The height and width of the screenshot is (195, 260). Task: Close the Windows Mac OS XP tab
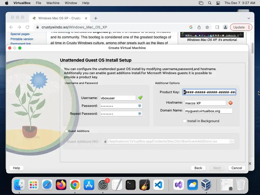coord(86,18)
